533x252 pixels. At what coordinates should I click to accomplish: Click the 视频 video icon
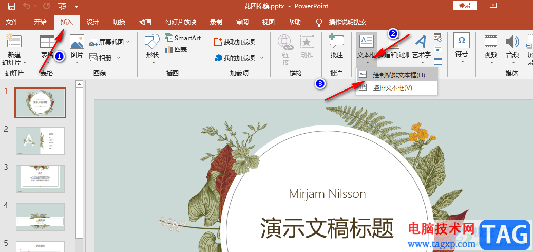point(491,42)
